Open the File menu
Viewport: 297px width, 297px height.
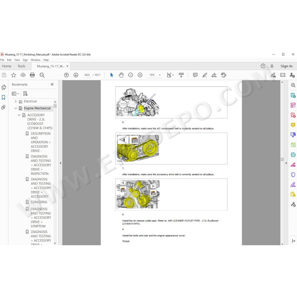point(2,60)
